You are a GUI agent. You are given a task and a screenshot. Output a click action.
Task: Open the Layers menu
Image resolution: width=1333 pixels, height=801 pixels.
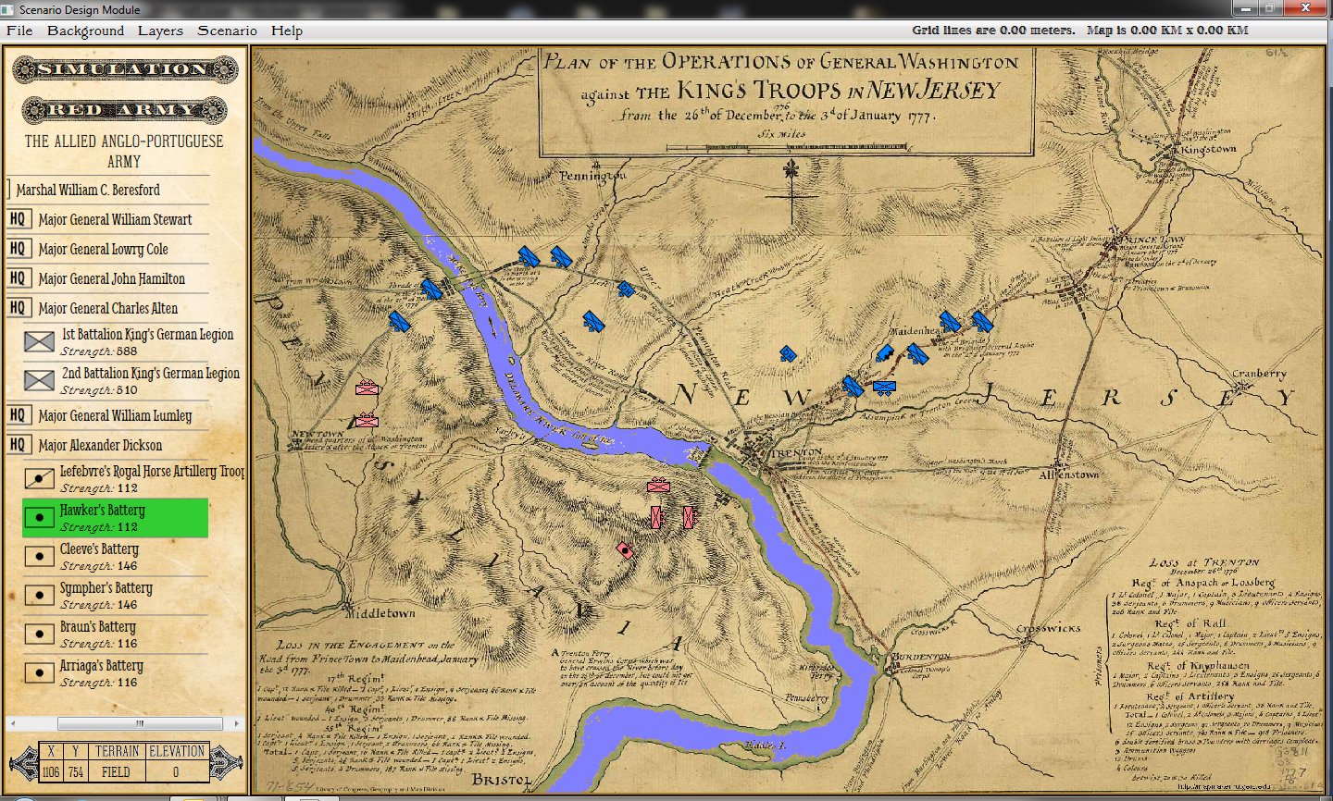coord(160,31)
